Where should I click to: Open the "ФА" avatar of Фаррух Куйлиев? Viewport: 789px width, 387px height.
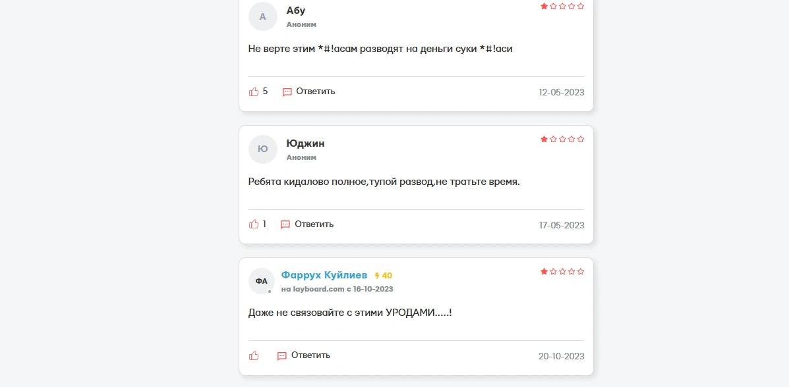(262, 281)
